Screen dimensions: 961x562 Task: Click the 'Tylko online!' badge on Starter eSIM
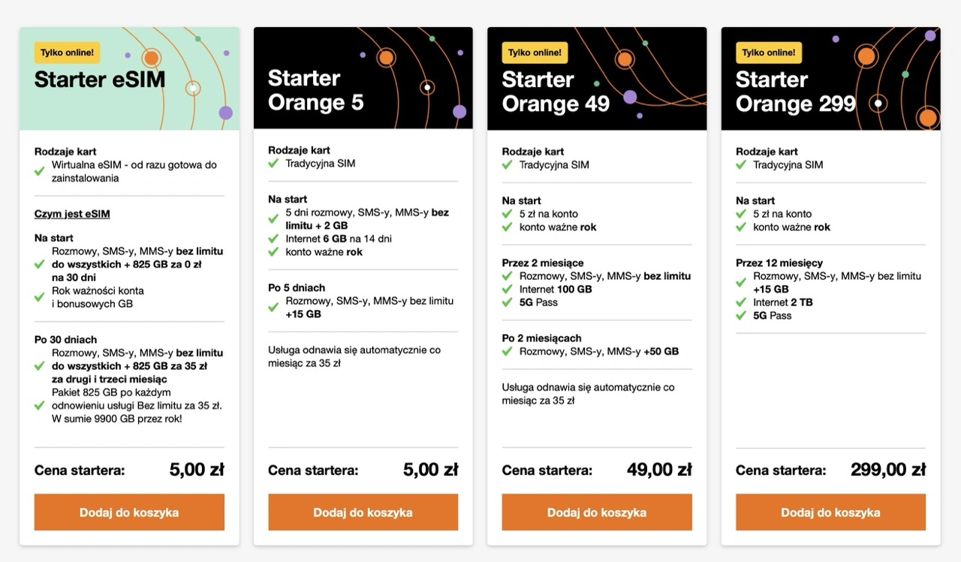(x=68, y=53)
